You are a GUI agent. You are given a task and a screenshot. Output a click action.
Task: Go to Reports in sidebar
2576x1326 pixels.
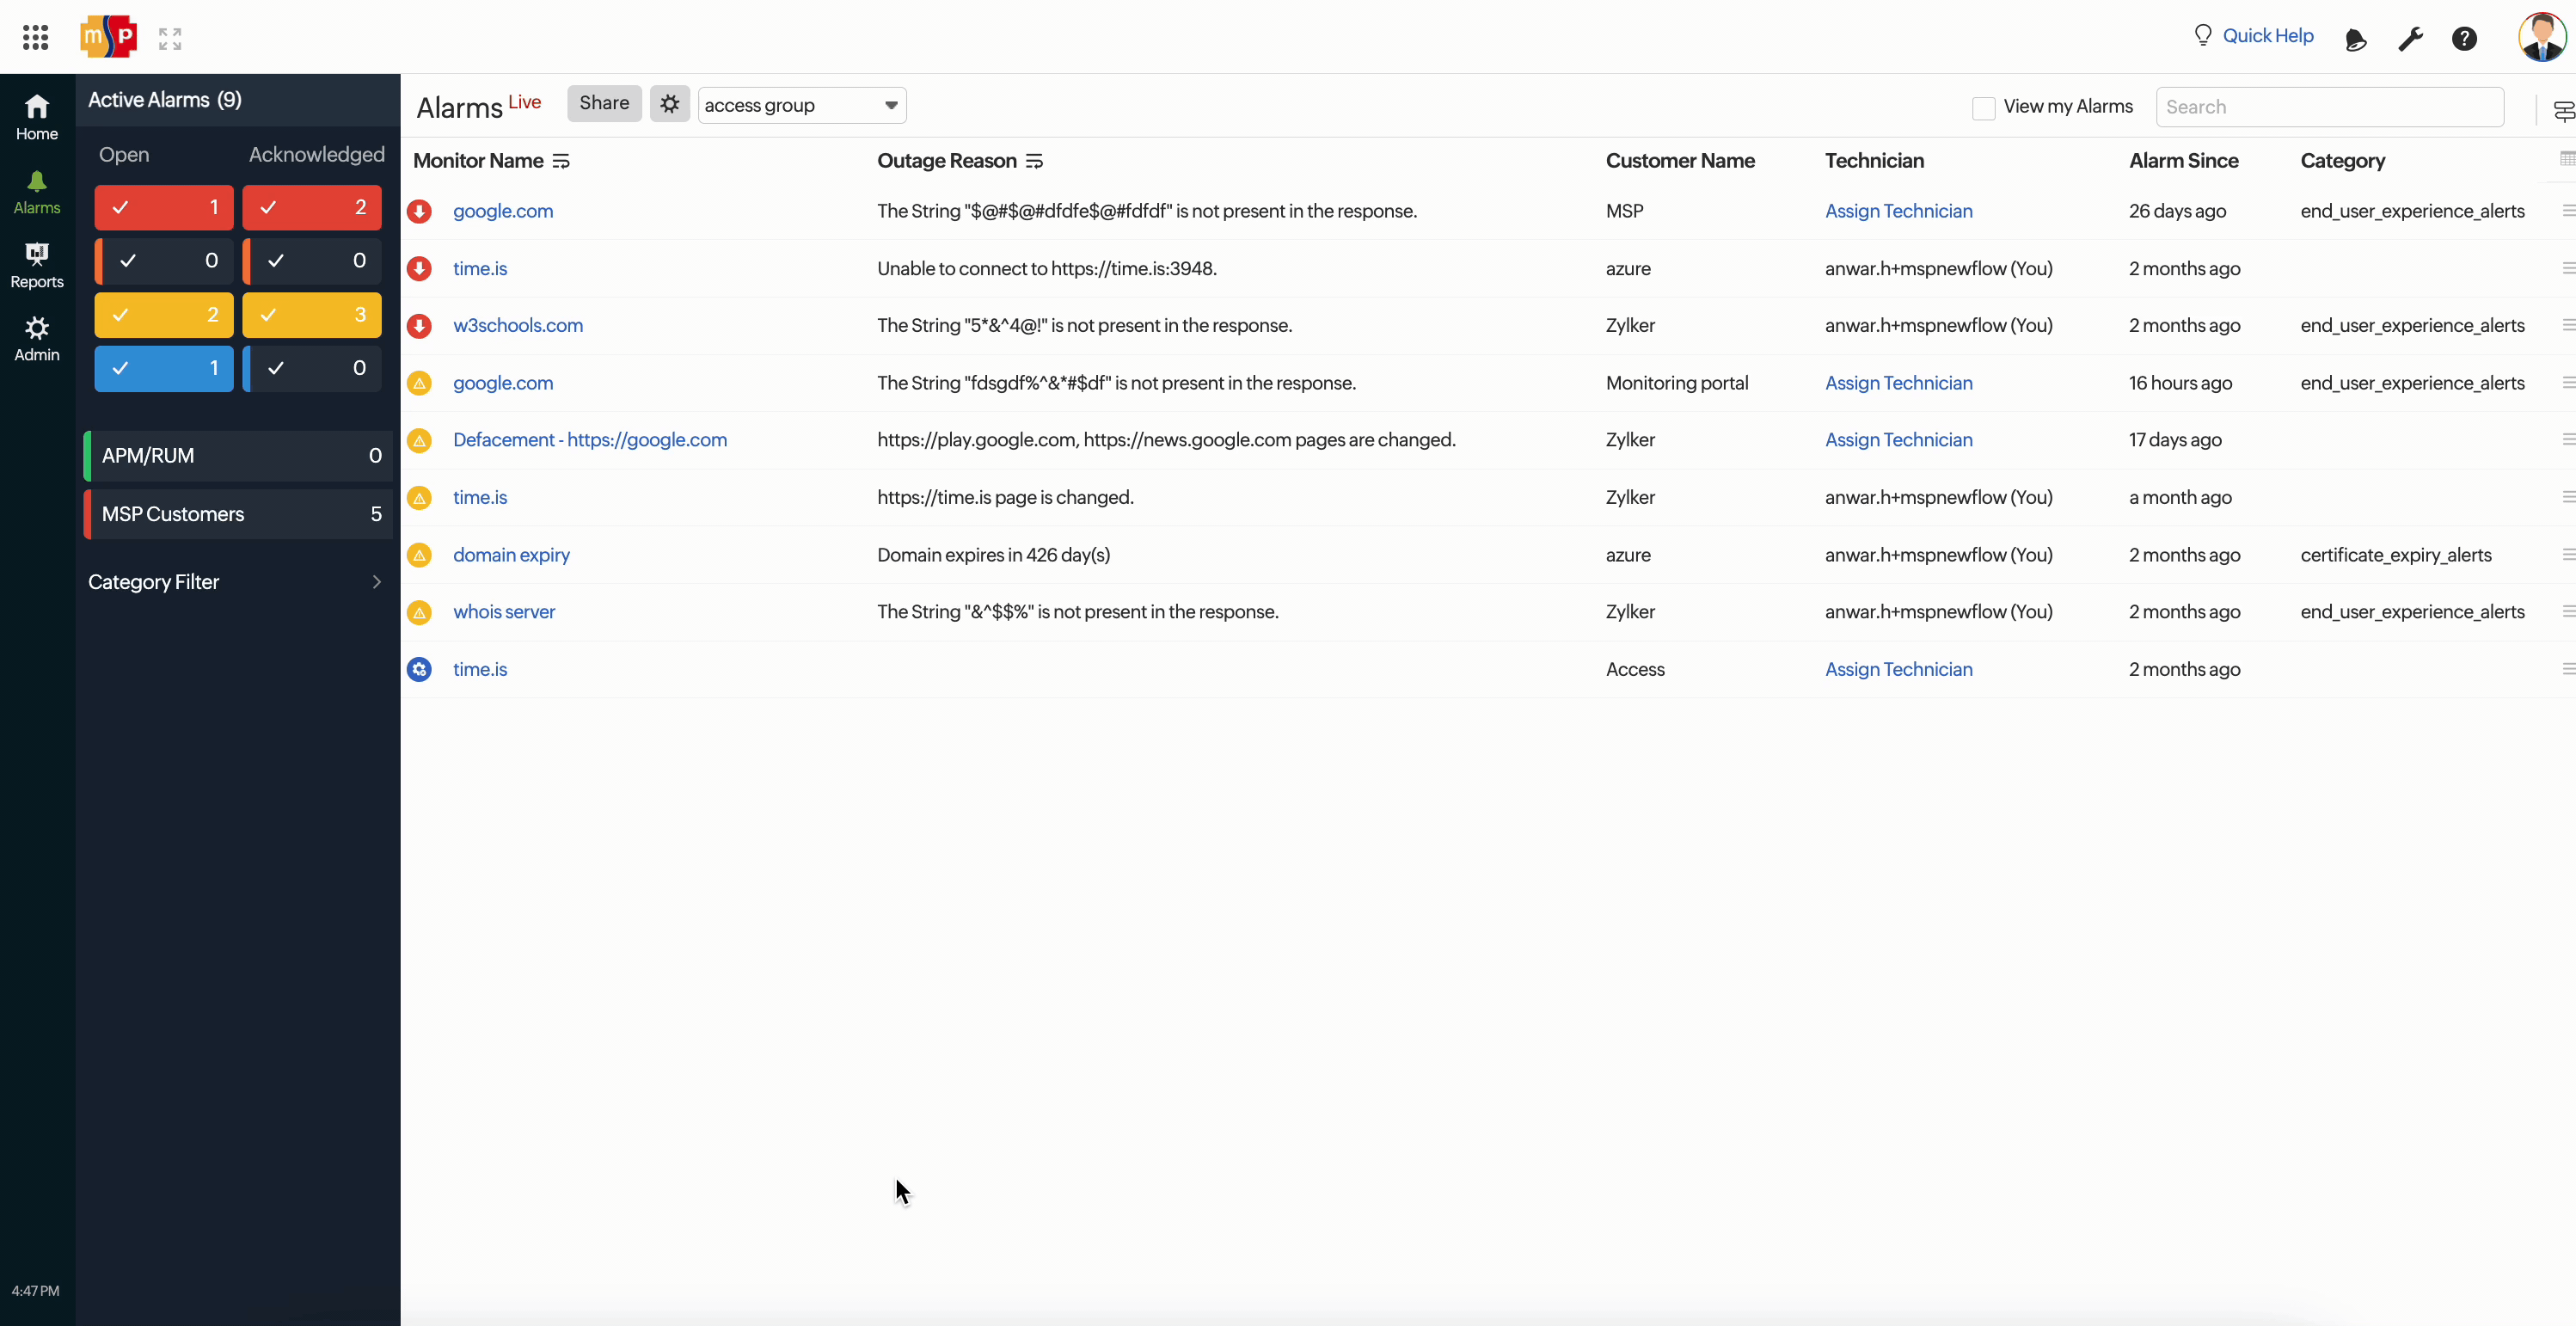pos(37,265)
